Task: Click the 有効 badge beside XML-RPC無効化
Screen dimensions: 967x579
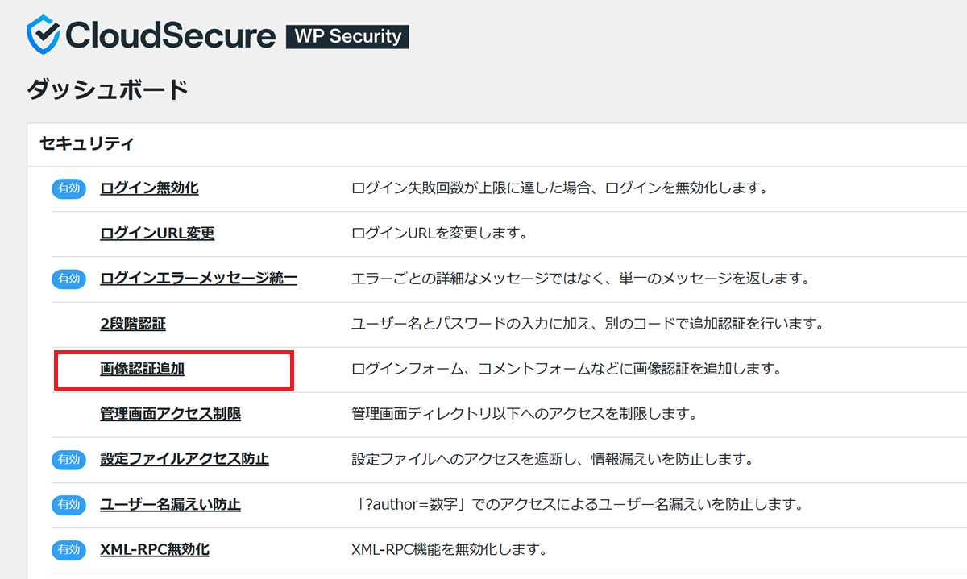Action: click(x=68, y=550)
